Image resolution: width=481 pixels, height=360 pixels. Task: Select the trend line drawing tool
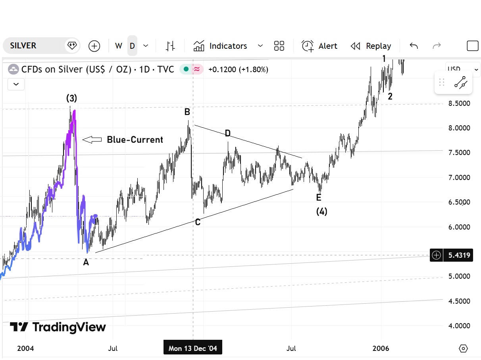461,82
